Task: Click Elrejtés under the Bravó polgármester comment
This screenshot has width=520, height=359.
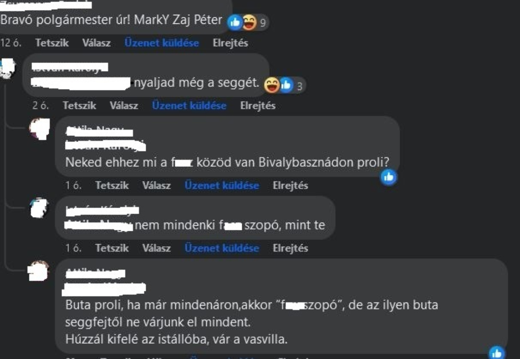Action: pyautogui.click(x=231, y=43)
